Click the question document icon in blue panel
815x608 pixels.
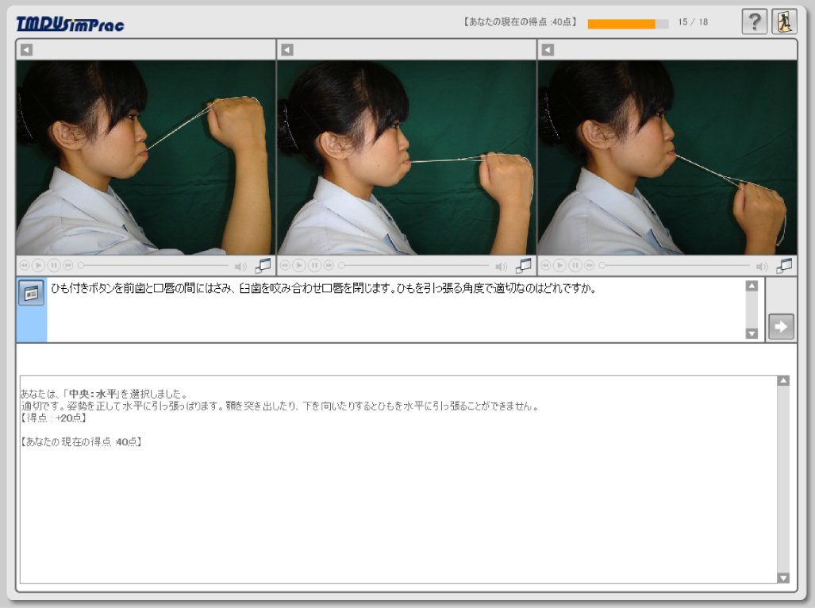tap(31, 293)
